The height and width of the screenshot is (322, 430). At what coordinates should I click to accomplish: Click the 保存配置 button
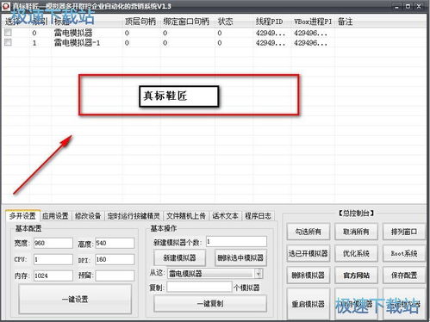pyautogui.click(x=404, y=276)
